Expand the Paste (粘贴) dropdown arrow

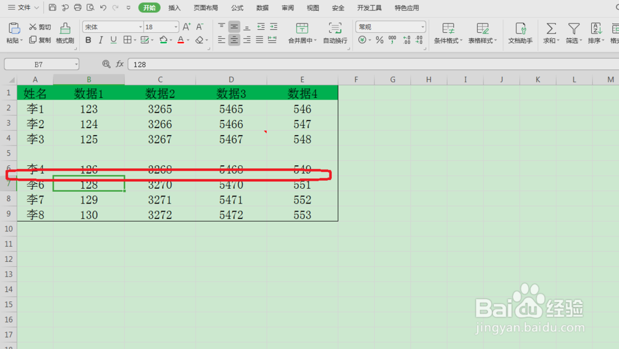pos(21,40)
